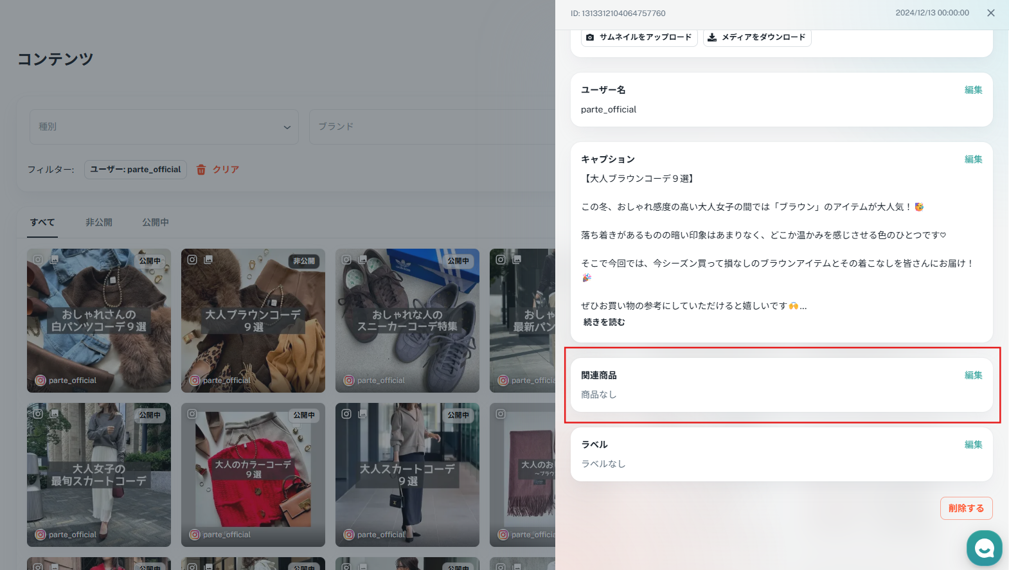Click 公開中 badge on スニーカーコーデ card
1009x570 pixels.
click(458, 261)
